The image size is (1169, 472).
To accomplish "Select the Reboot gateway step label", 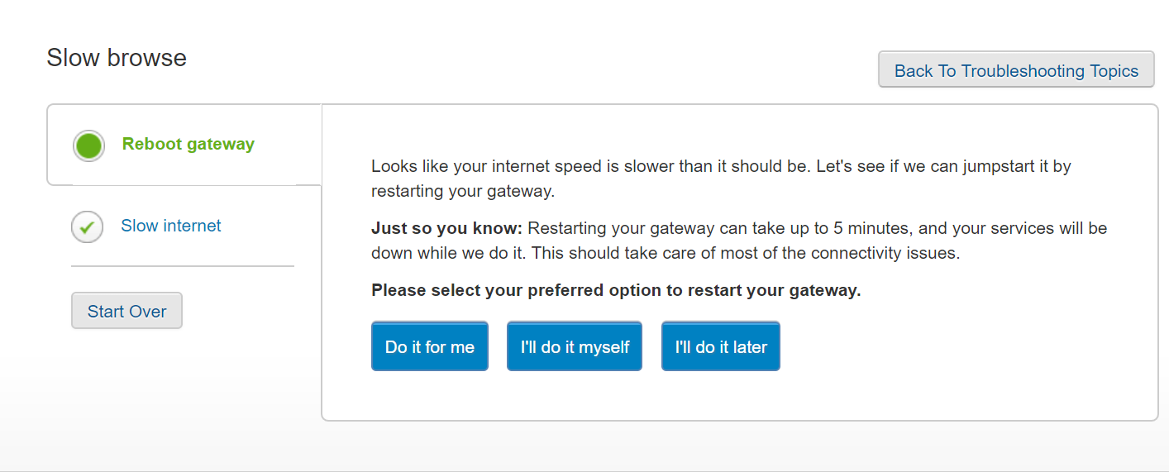I will click(188, 144).
